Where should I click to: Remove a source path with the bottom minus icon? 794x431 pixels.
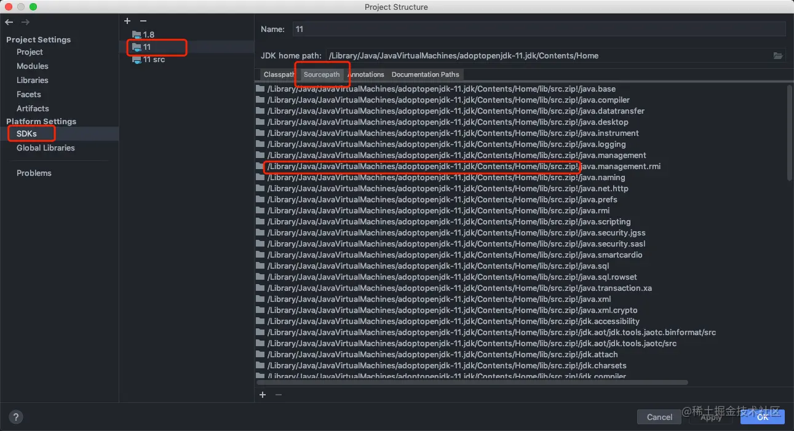pyautogui.click(x=279, y=395)
